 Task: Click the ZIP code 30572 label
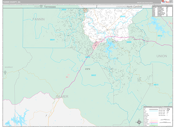click(x=156, y=84)
